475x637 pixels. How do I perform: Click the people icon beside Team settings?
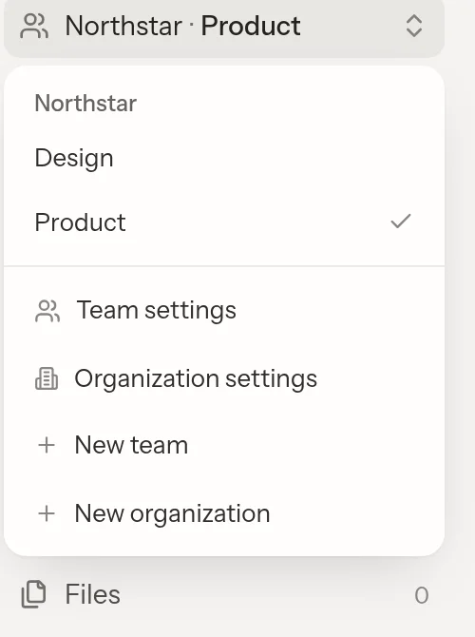(x=47, y=311)
